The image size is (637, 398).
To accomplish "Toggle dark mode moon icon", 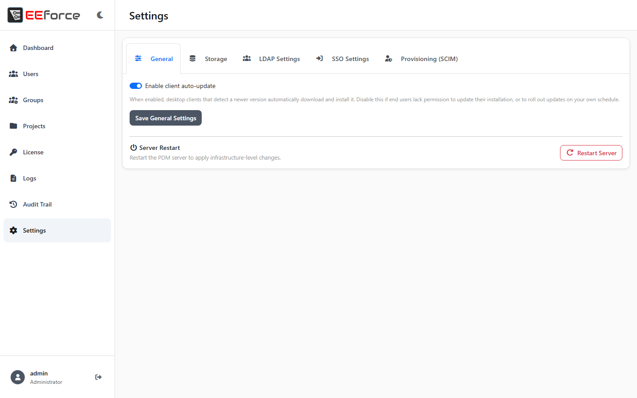I will click(100, 15).
